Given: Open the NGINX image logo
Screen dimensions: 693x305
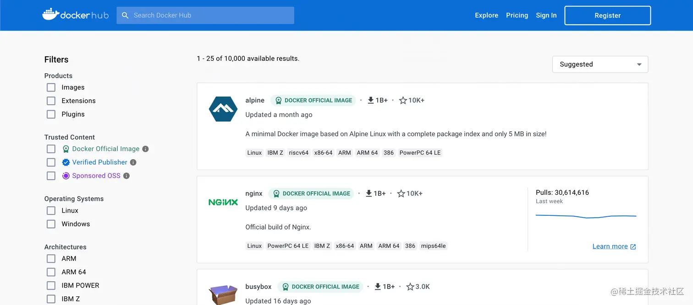Looking at the screenshot, I should [223, 202].
